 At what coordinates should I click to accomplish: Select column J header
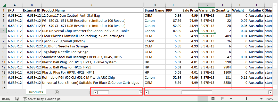(256, 5)
